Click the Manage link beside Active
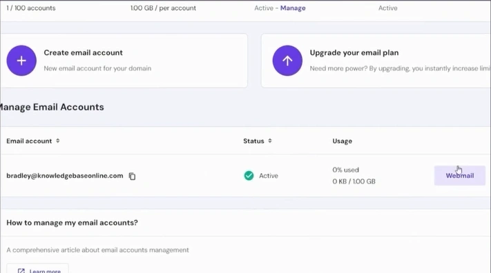Screen dimensions: 491x273 293,8
